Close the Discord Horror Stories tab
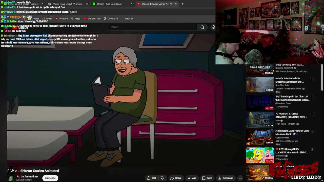Screen dimensions: 324x182 [x=176, y=4]
